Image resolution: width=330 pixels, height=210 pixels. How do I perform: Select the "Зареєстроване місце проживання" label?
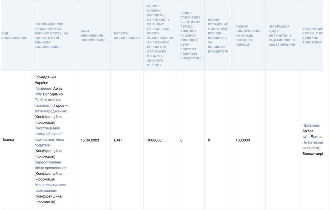pos(51,165)
